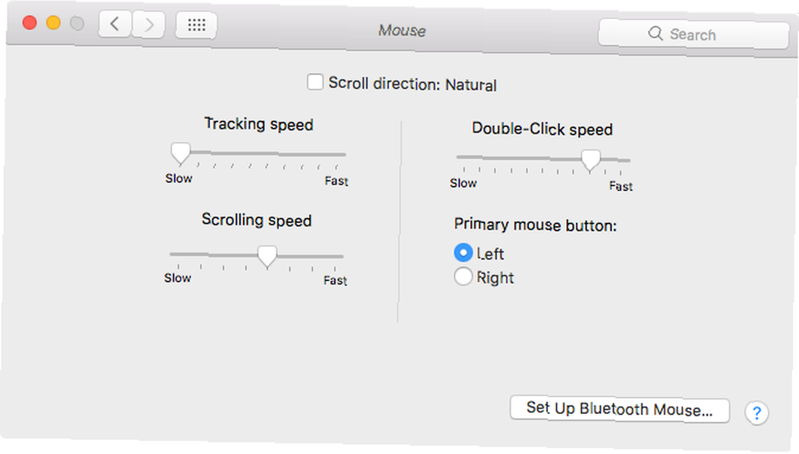
Task: Click the gray zoom window button
Action: click(x=77, y=23)
